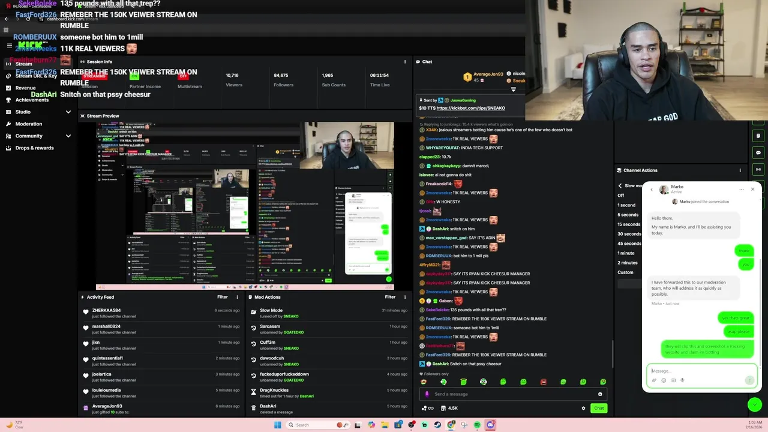Open Activity Feed three-dot menu
This screenshot has height=432, width=768.
pyautogui.click(x=237, y=297)
